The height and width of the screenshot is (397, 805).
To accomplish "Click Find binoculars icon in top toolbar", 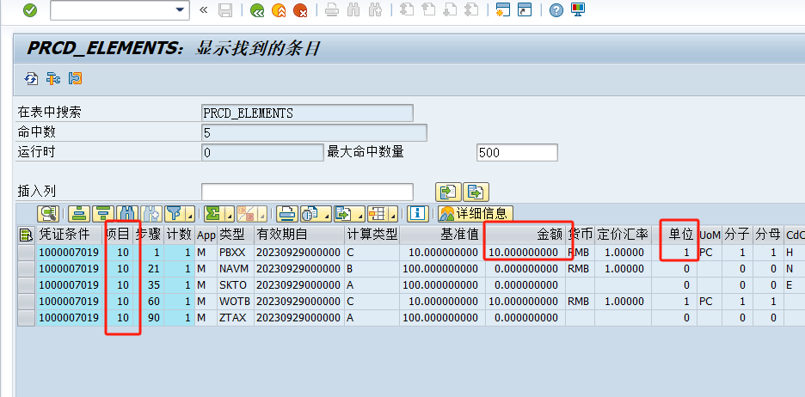I will click(353, 10).
